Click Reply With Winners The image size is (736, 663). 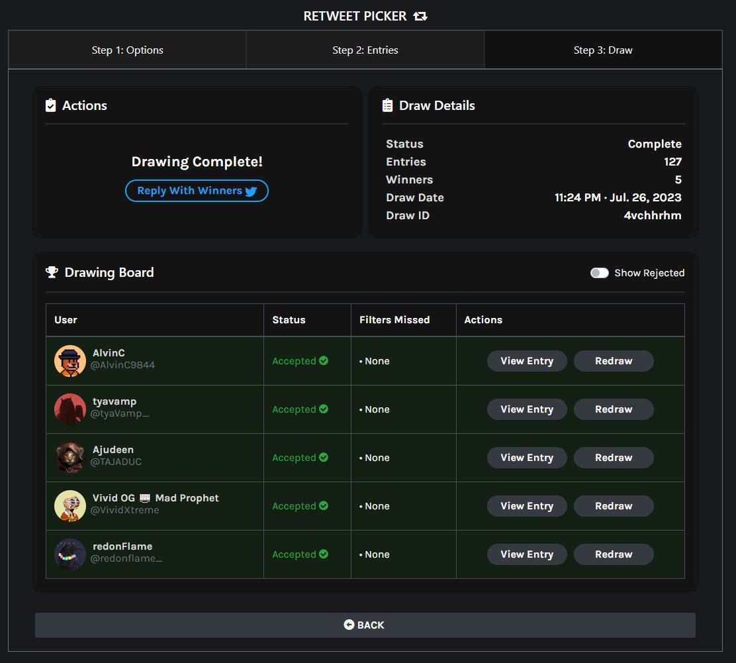point(197,191)
